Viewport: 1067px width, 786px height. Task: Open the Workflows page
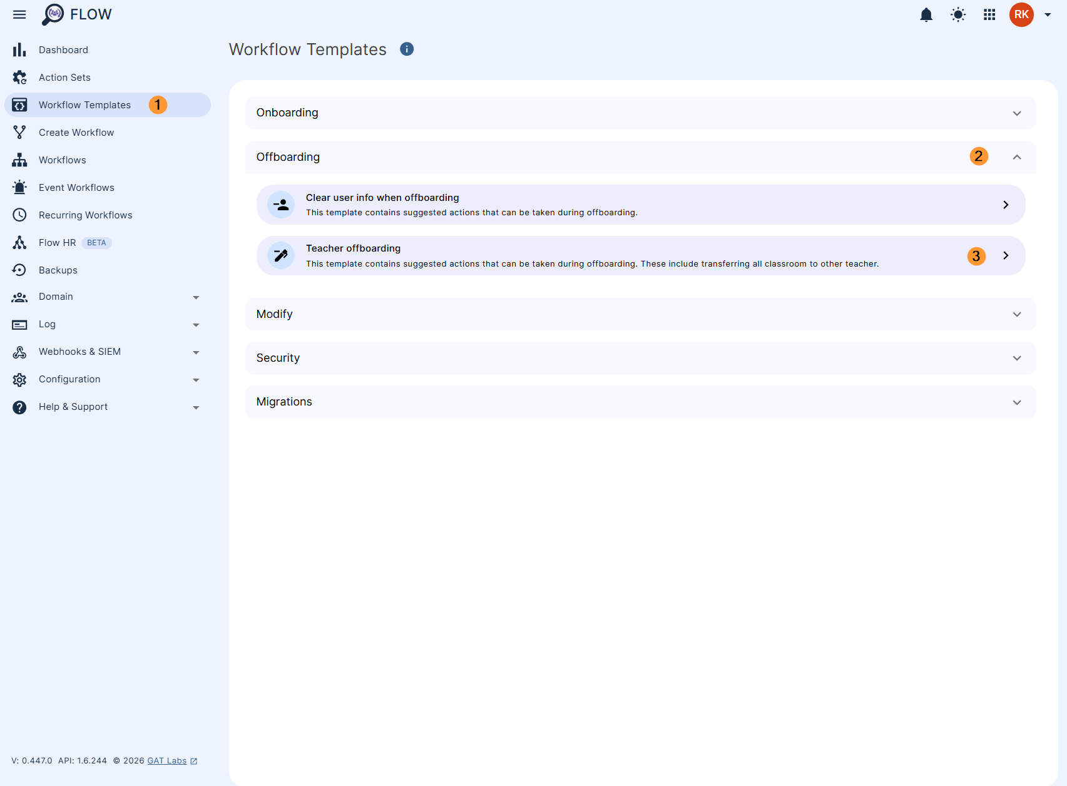(108, 160)
